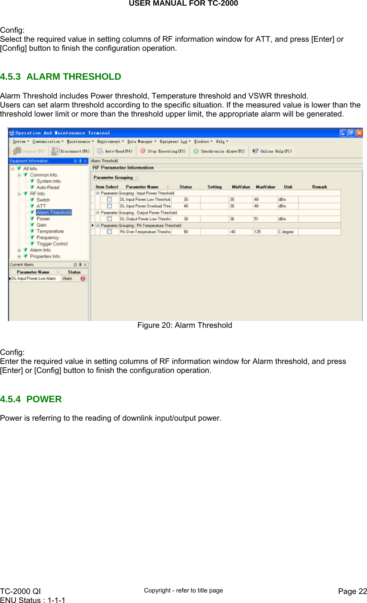Select the Temperature tree item
Viewport: 367px width, 603px height.
[50, 231]
